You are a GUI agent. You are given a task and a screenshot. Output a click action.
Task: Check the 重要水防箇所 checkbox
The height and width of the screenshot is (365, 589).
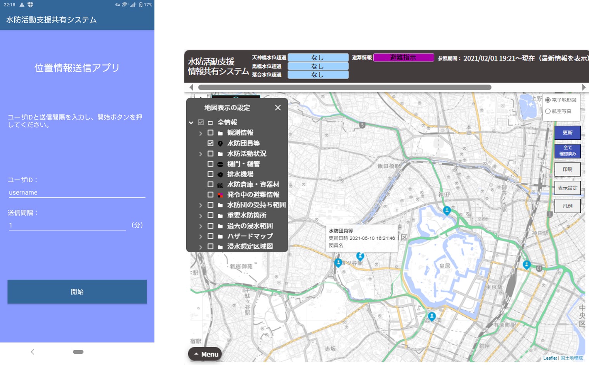[210, 215]
